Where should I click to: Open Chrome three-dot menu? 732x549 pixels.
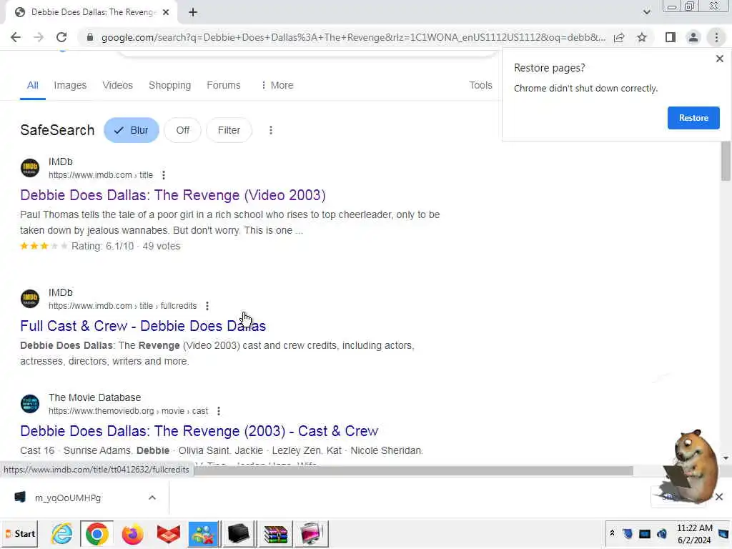[716, 37]
